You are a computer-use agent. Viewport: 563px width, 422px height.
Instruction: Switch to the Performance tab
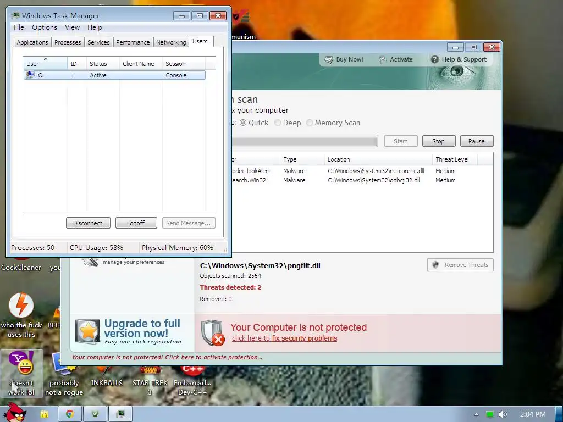click(133, 42)
